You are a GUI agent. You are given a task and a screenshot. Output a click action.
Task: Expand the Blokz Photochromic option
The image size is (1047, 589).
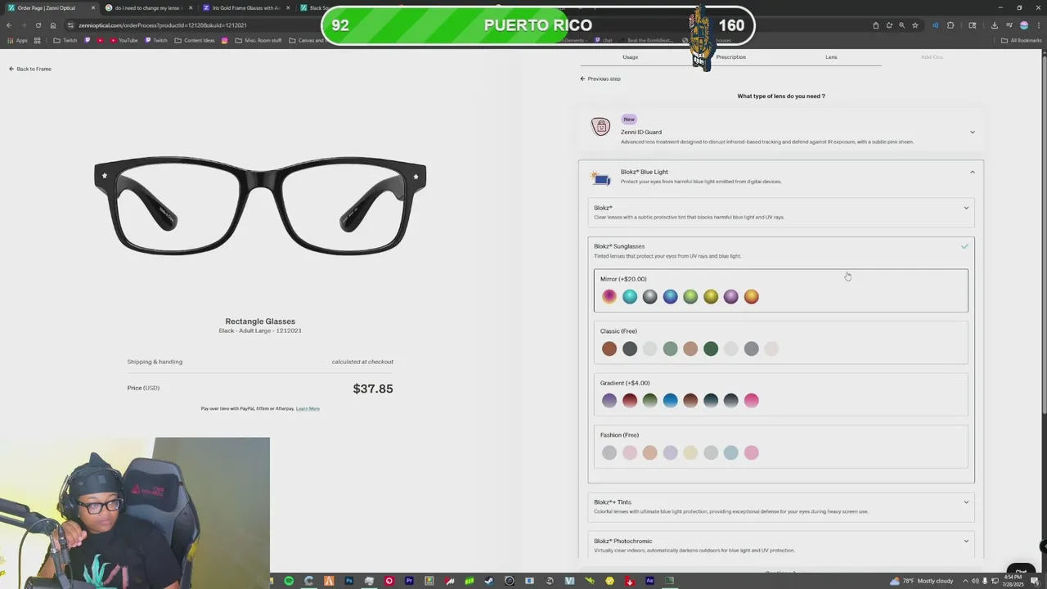point(966,541)
